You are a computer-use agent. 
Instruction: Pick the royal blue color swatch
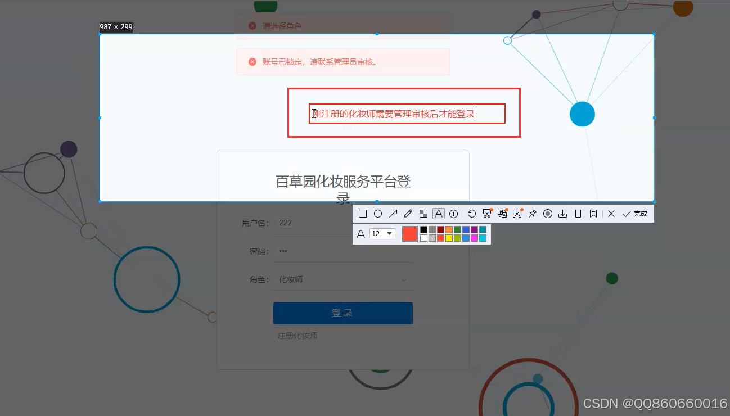[466, 229]
